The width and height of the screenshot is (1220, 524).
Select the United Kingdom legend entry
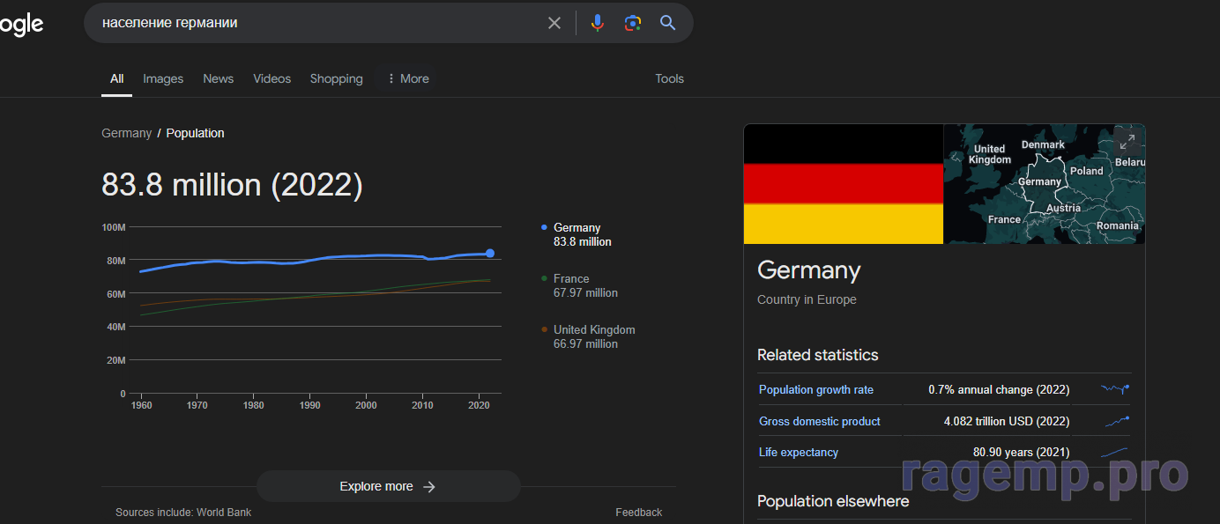(588, 336)
